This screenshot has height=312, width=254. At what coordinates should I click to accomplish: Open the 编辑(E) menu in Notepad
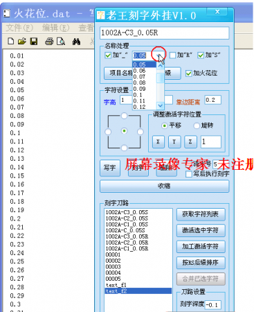click(55, 28)
